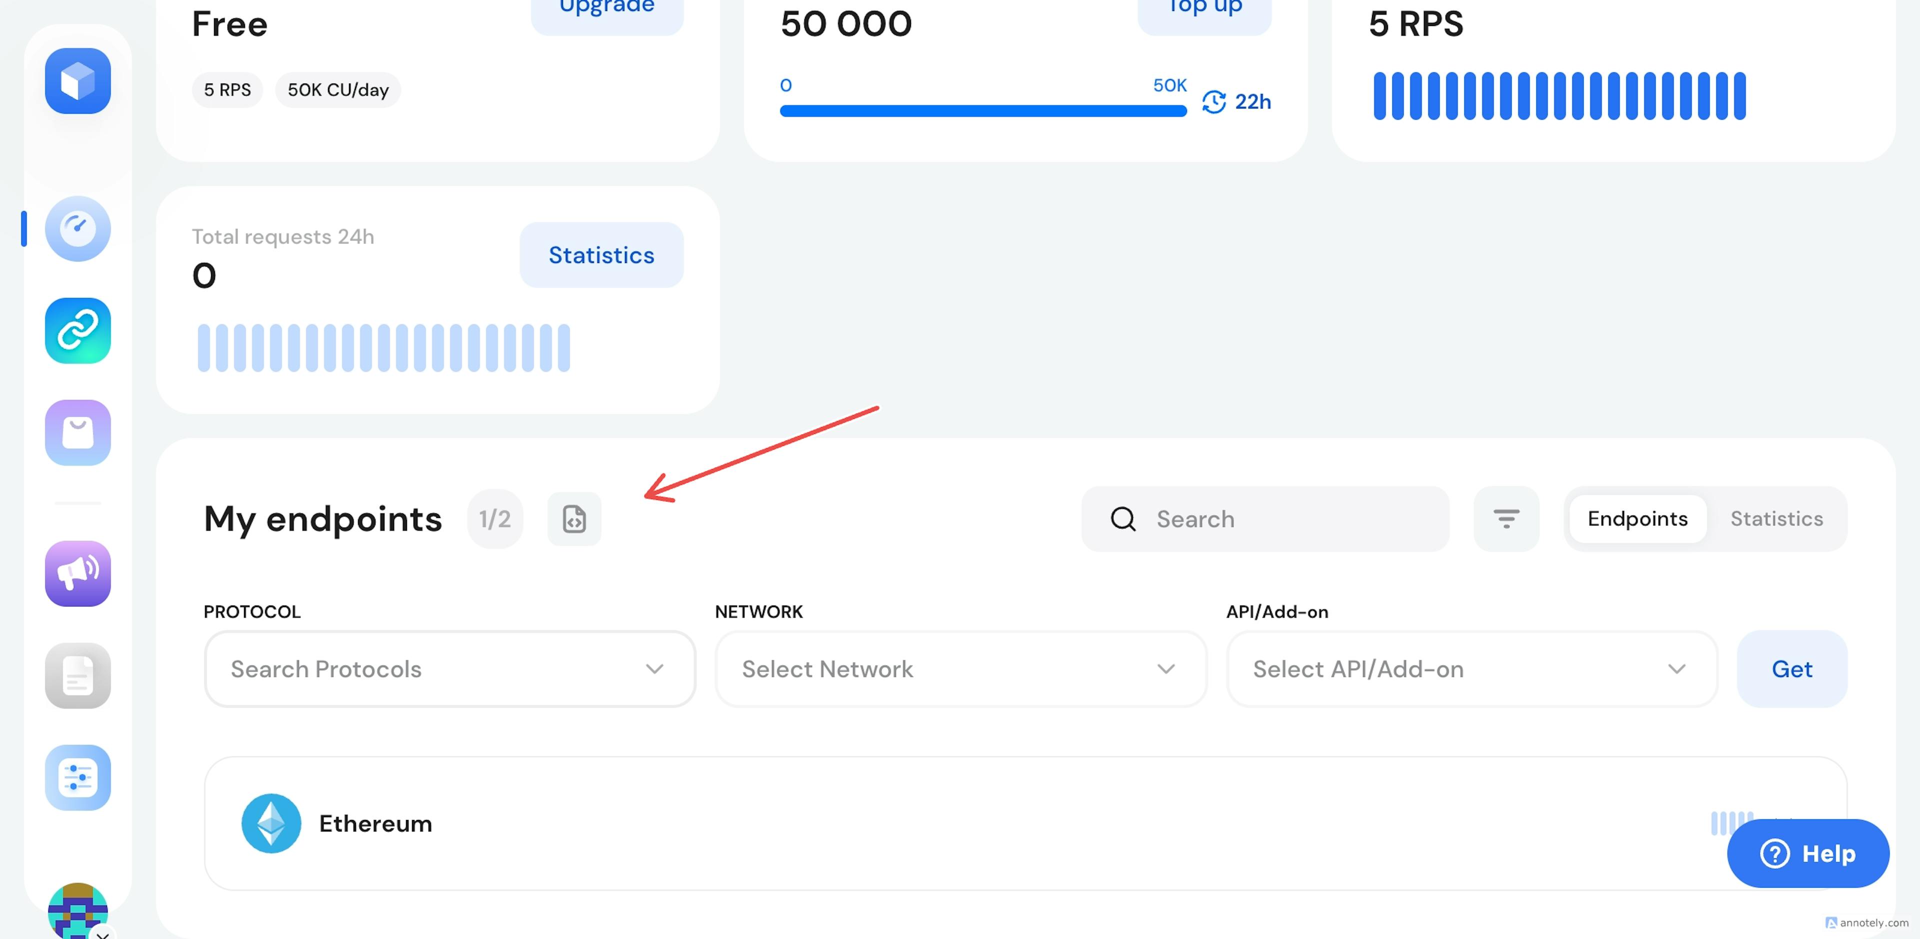Click the blue cube logo icon
Viewport: 1920px width, 939px height.
(77, 80)
